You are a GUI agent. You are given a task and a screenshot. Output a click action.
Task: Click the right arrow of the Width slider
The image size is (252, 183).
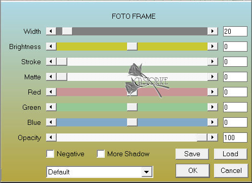click(x=213, y=31)
